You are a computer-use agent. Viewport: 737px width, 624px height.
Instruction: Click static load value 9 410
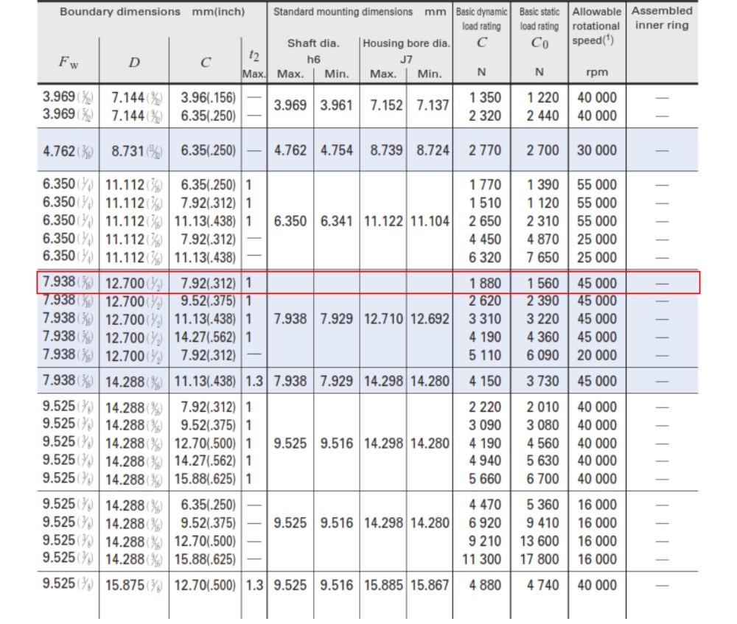[543, 523]
